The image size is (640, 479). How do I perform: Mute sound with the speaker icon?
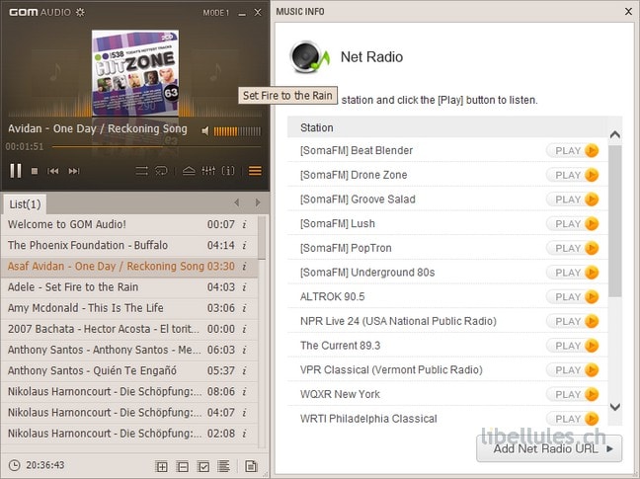(x=205, y=131)
